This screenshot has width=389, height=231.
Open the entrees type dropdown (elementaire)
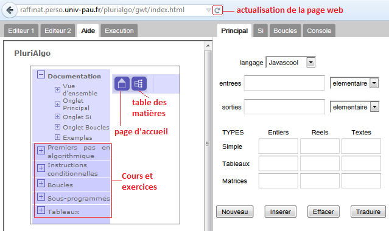point(354,83)
